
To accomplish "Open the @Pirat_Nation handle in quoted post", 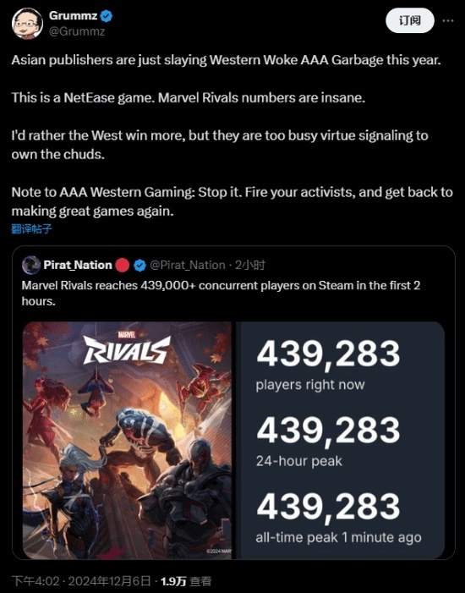I will (188, 265).
